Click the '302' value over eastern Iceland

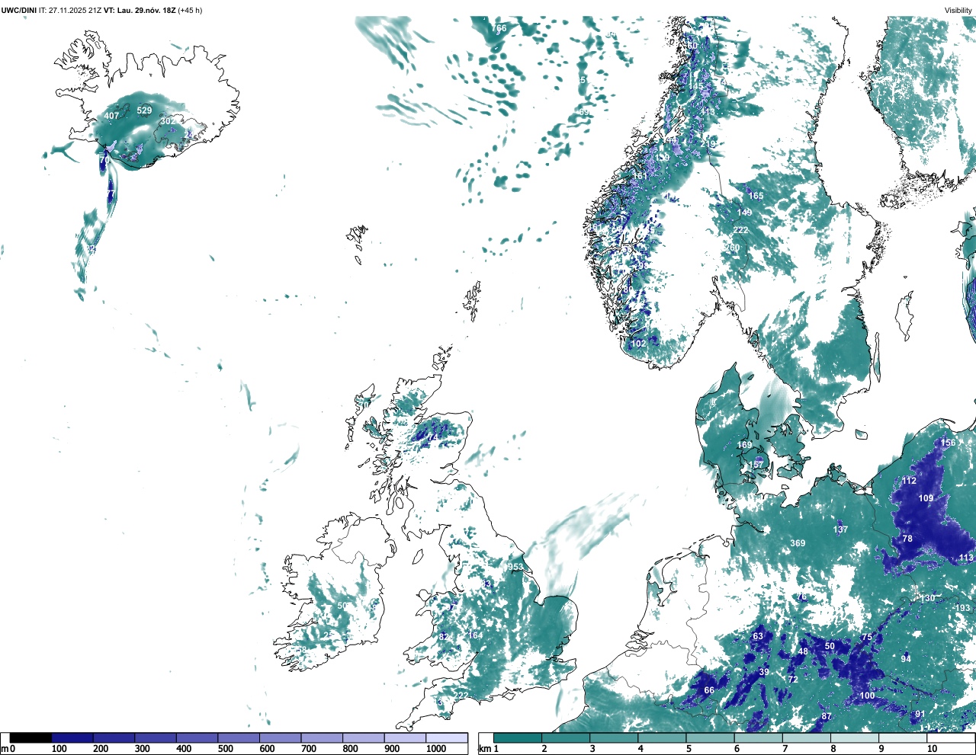168,121
